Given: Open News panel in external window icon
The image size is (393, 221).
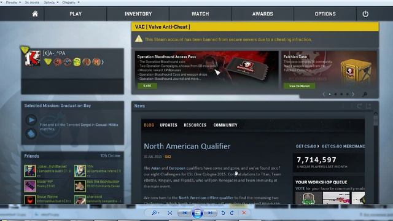Looking at the screenshot, I should (x=368, y=106).
